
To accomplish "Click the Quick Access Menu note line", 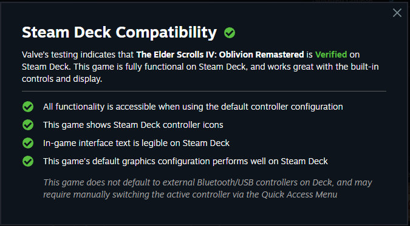I will 190,194.
